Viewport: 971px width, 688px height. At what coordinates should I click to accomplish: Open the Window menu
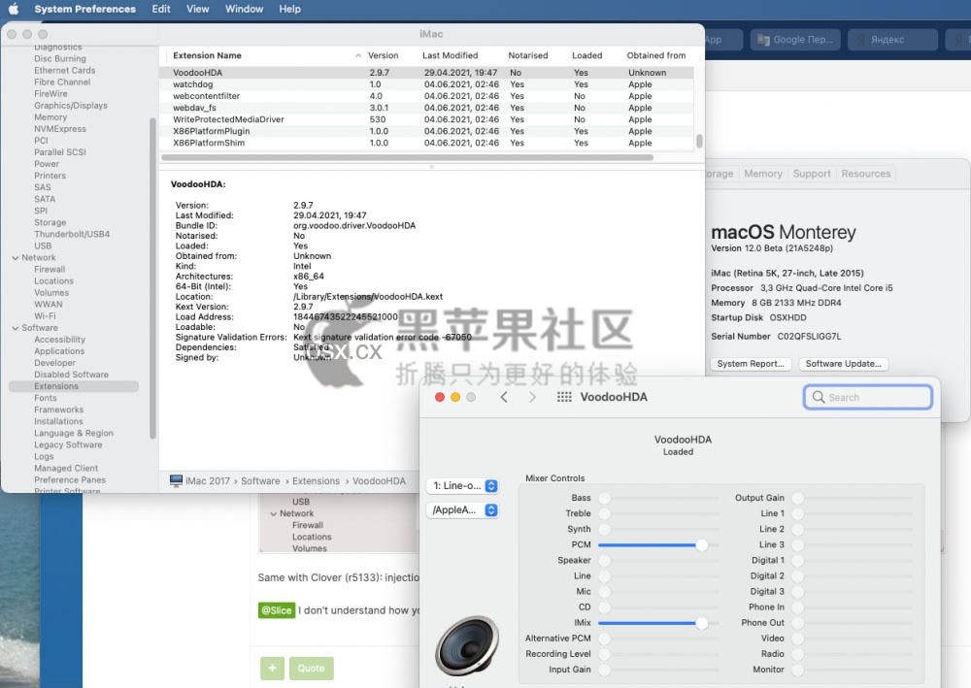(x=244, y=9)
